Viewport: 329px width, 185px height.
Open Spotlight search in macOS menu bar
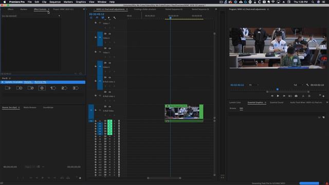313,2
